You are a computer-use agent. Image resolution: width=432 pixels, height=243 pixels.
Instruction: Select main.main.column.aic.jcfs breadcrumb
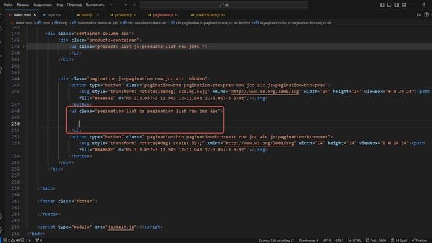[x=97, y=23]
